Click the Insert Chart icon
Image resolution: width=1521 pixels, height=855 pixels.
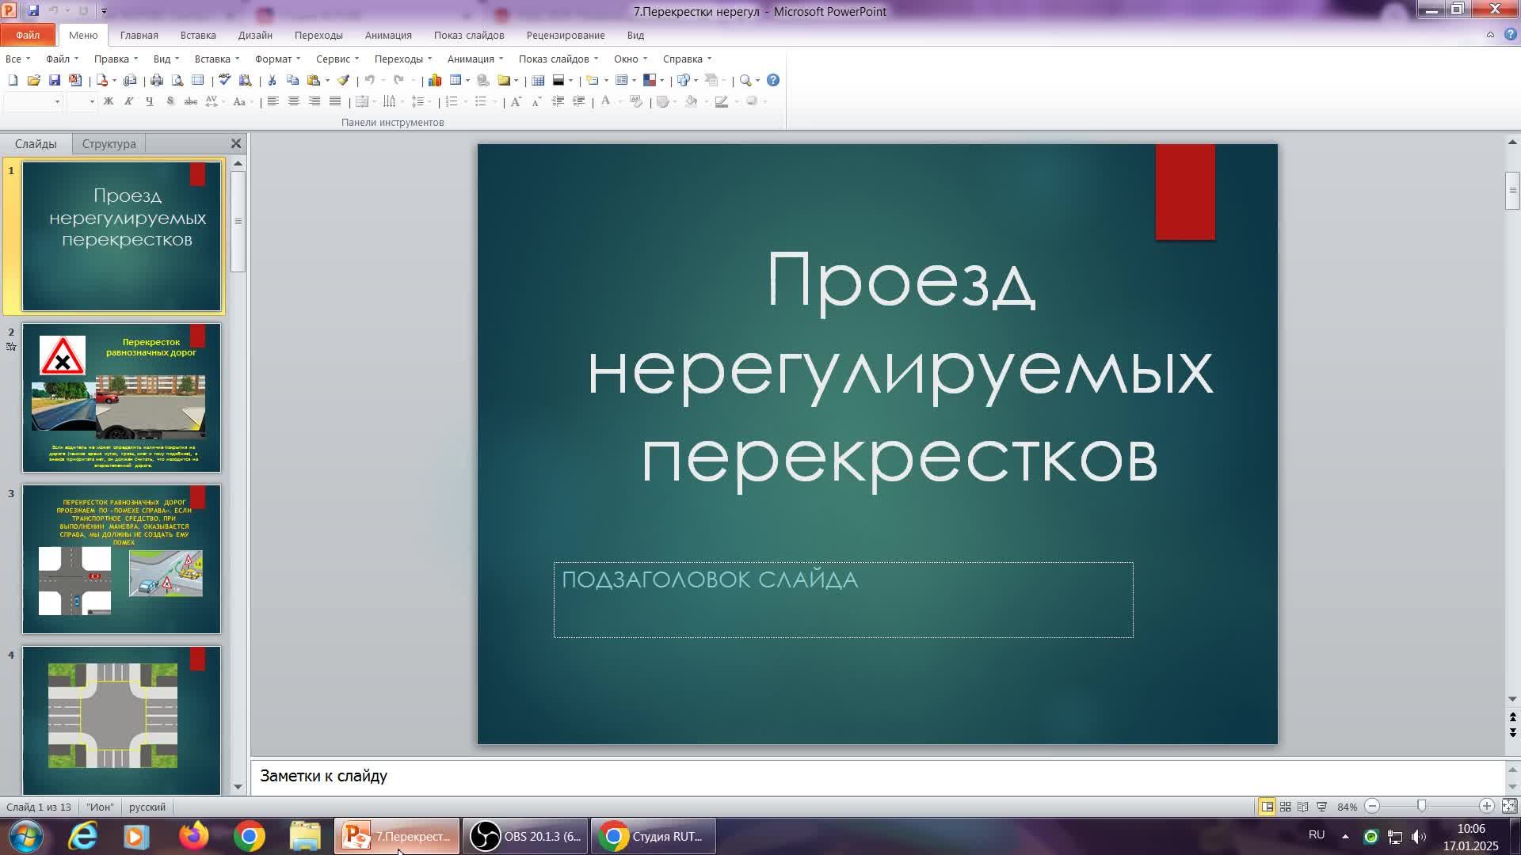pos(435,80)
